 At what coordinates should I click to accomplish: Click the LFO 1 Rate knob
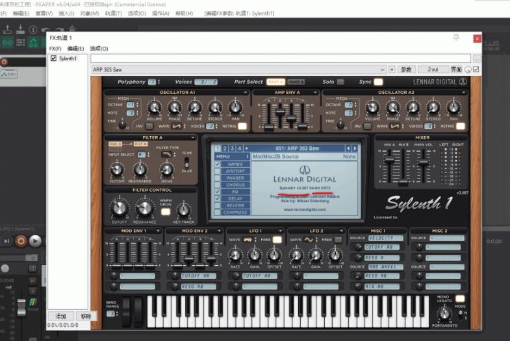[235, 255]
